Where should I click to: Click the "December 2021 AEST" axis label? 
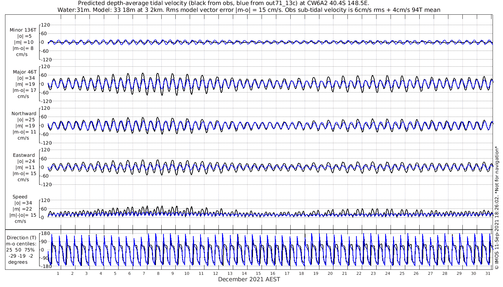[249, 279]
